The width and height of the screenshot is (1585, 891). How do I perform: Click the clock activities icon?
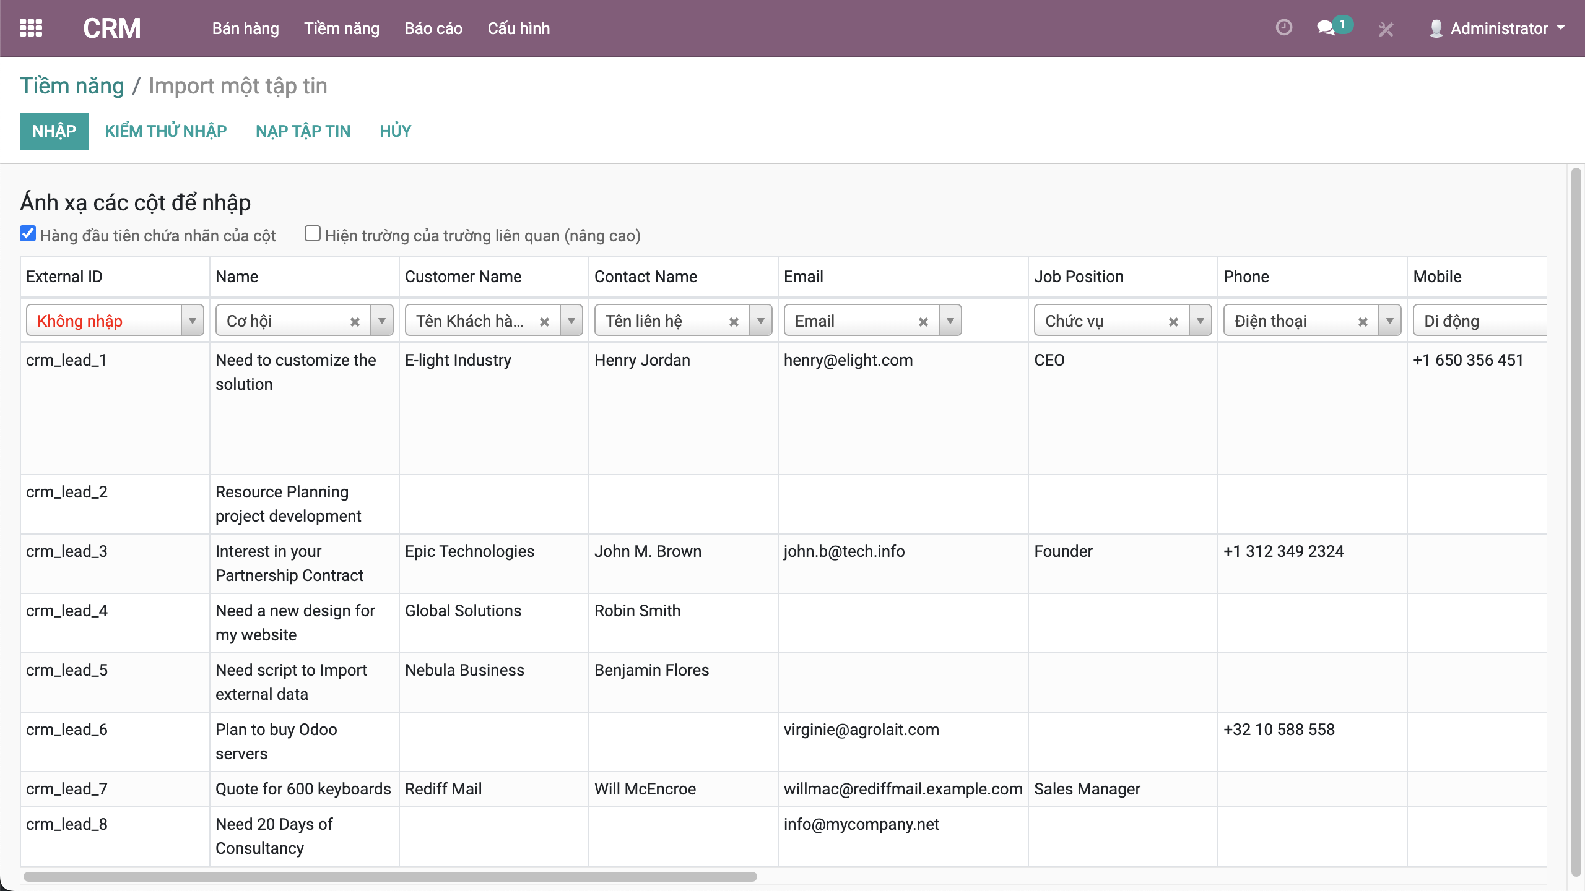(x=1283, y=28)
